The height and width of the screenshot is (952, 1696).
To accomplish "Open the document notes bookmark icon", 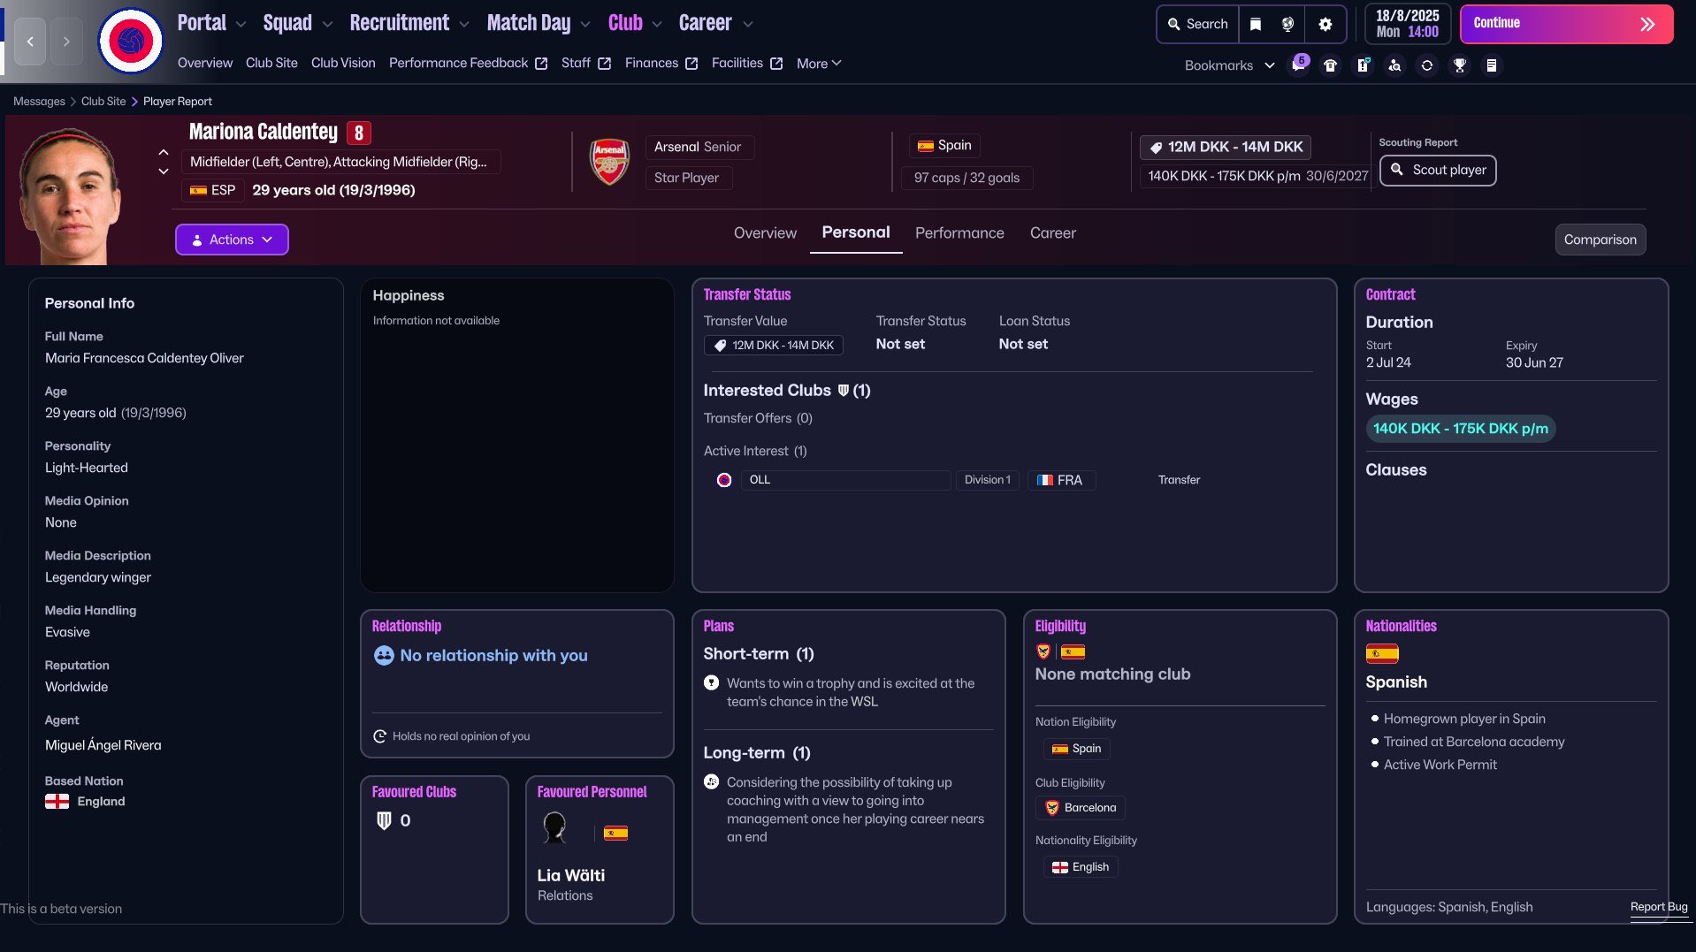I will pos(1492,65).
